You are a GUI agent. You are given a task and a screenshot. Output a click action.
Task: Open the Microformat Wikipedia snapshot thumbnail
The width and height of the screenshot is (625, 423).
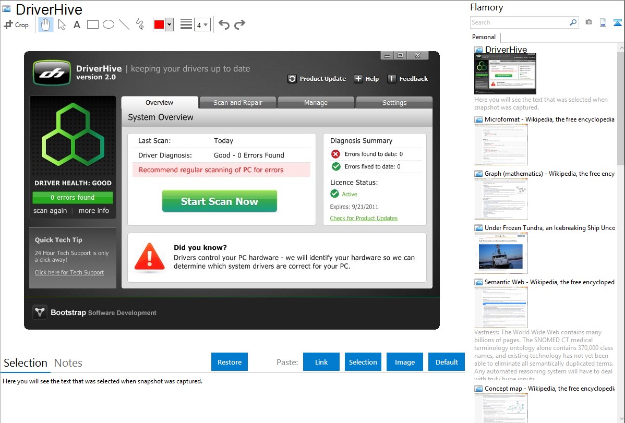pyautogui.click(x=501, y=144)
